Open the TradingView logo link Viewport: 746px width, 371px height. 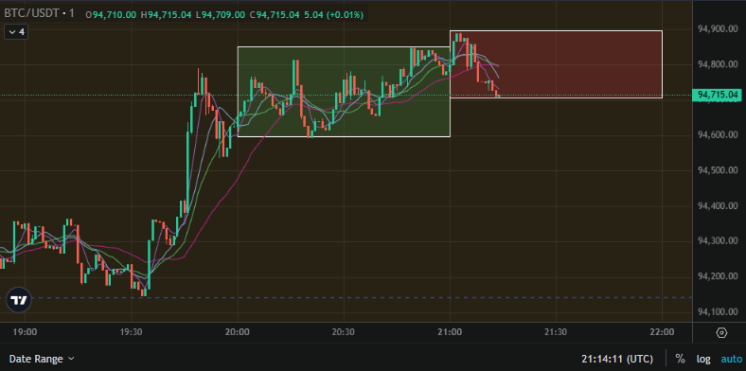19,300
